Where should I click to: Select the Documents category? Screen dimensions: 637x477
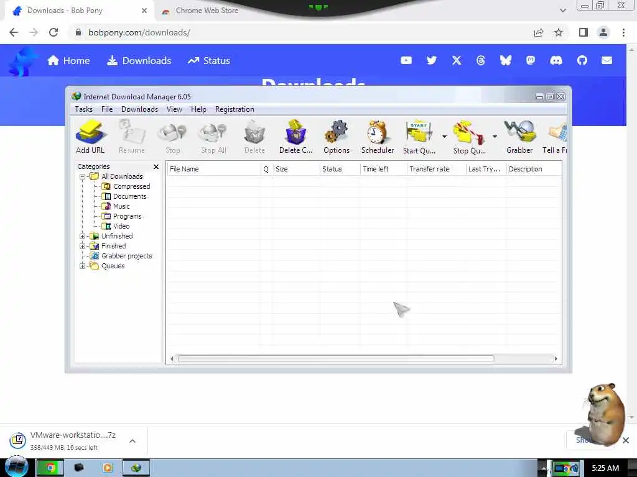[x=124, y=196]
